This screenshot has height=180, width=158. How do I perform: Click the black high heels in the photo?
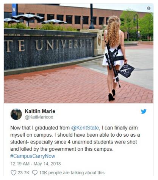coord(112,95)
